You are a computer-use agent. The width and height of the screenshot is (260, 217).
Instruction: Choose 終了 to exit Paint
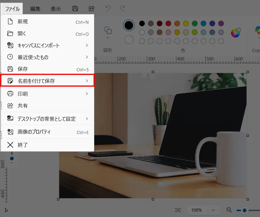pos(47,145)
